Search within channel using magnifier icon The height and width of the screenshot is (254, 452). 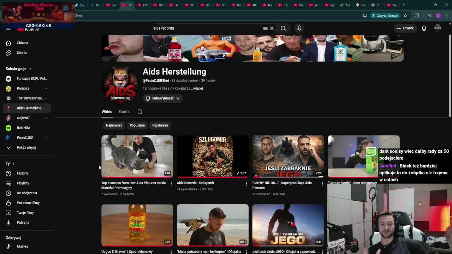140,112
